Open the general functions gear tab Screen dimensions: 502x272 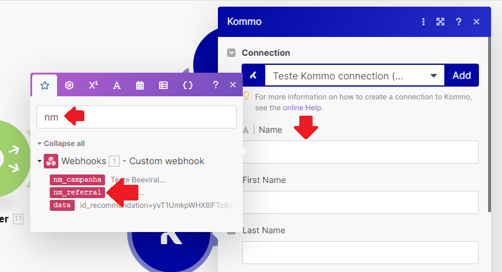click(69, 85)
